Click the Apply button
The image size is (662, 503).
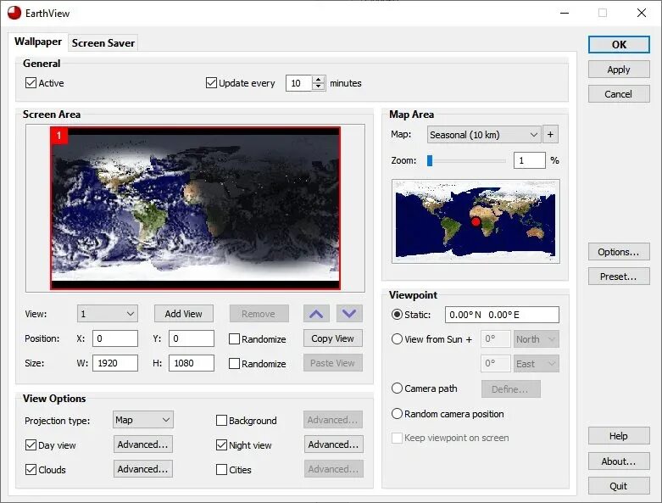[619, 70]
